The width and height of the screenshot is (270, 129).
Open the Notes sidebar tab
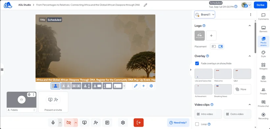point(263,79)
